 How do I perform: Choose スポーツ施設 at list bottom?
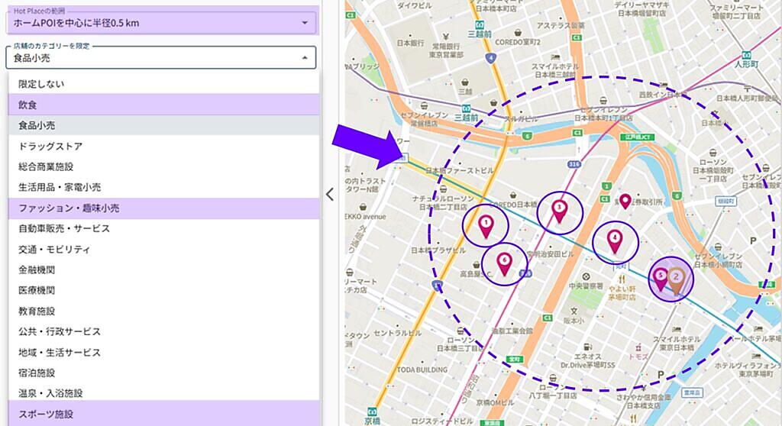46,414
